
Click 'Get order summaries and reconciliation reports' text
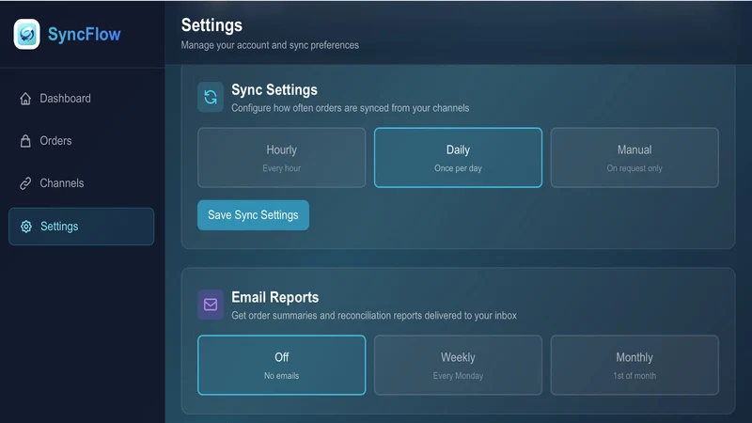(x=374, y=316)
